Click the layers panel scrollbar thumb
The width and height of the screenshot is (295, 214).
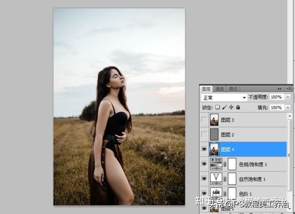click(290, 155)
